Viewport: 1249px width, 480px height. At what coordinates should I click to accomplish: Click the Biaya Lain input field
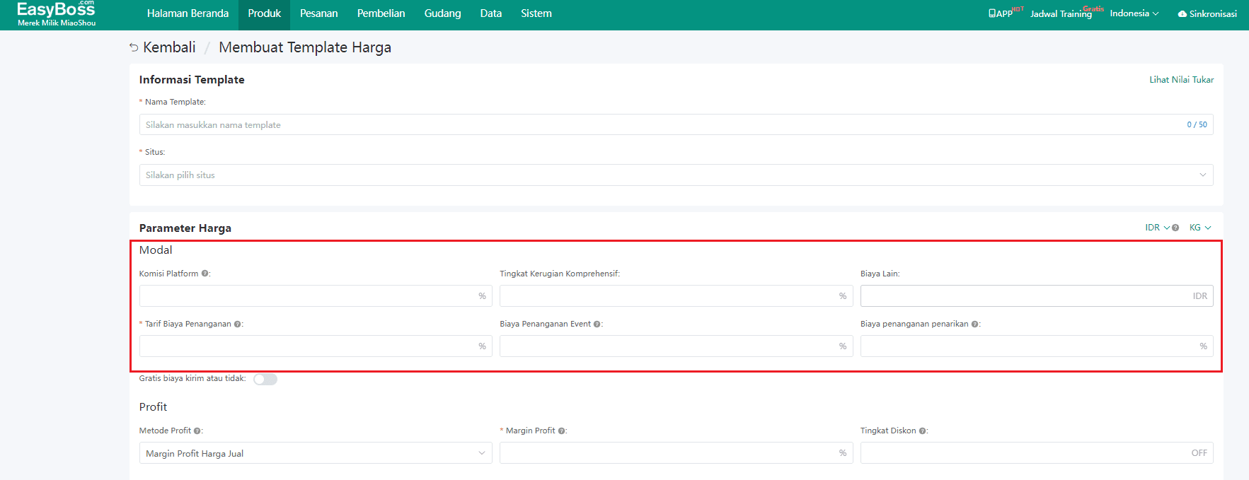pyautogui.click(x=1025, y=296)
